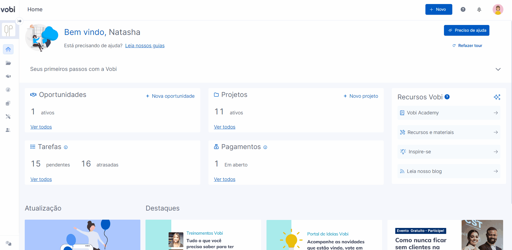Image resolution: width=512 pixels, height=250 pixels.
Task: Open Inspire-se resource
Action: click(x=449, y=152)
